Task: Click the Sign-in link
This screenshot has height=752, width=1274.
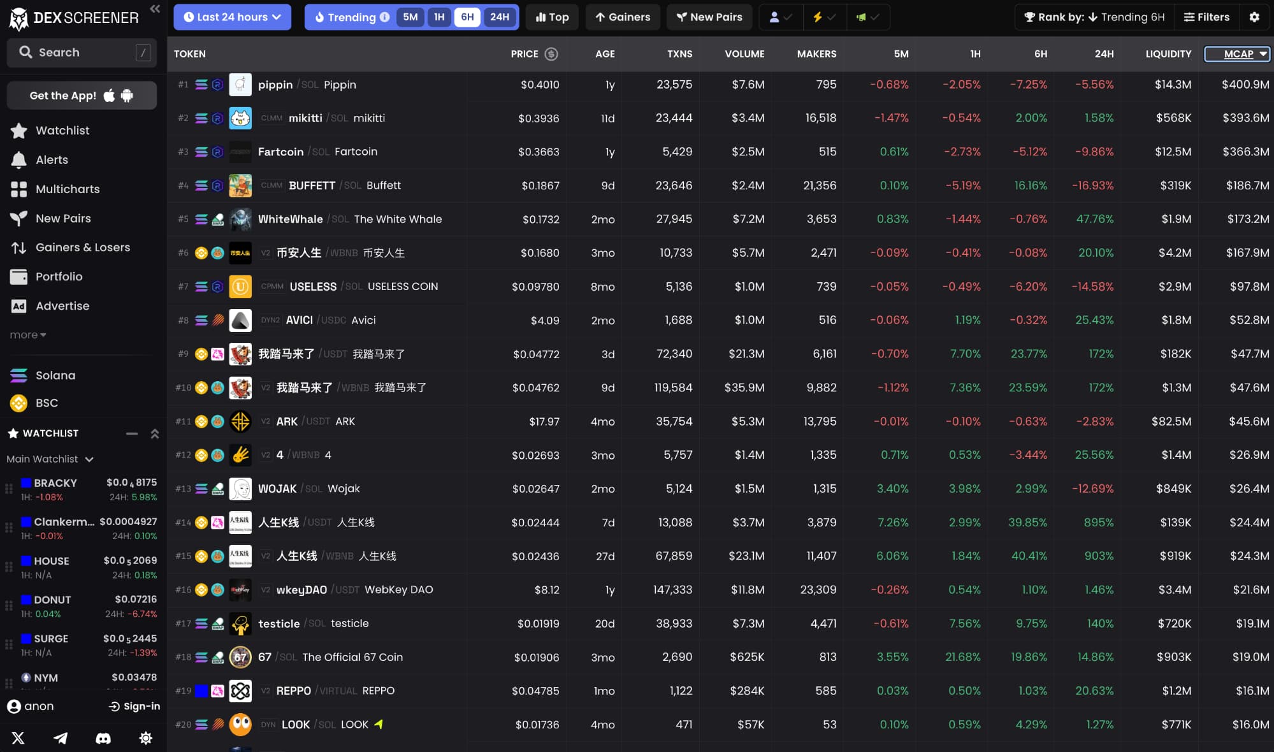Action: pos(134,706)
